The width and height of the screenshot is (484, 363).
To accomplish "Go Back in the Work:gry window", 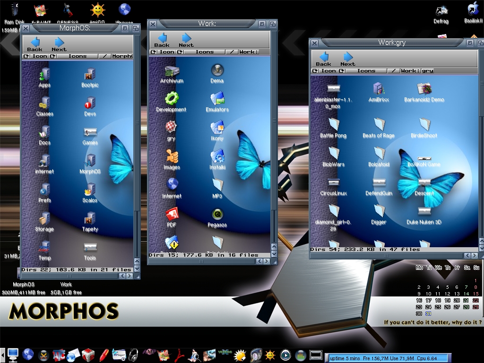I will click(x=323, y=59).
